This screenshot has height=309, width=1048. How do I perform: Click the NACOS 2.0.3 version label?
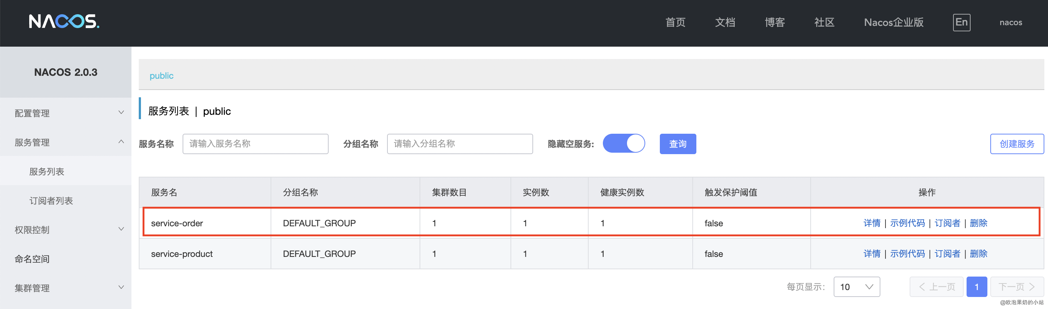(x=65, y=72)
